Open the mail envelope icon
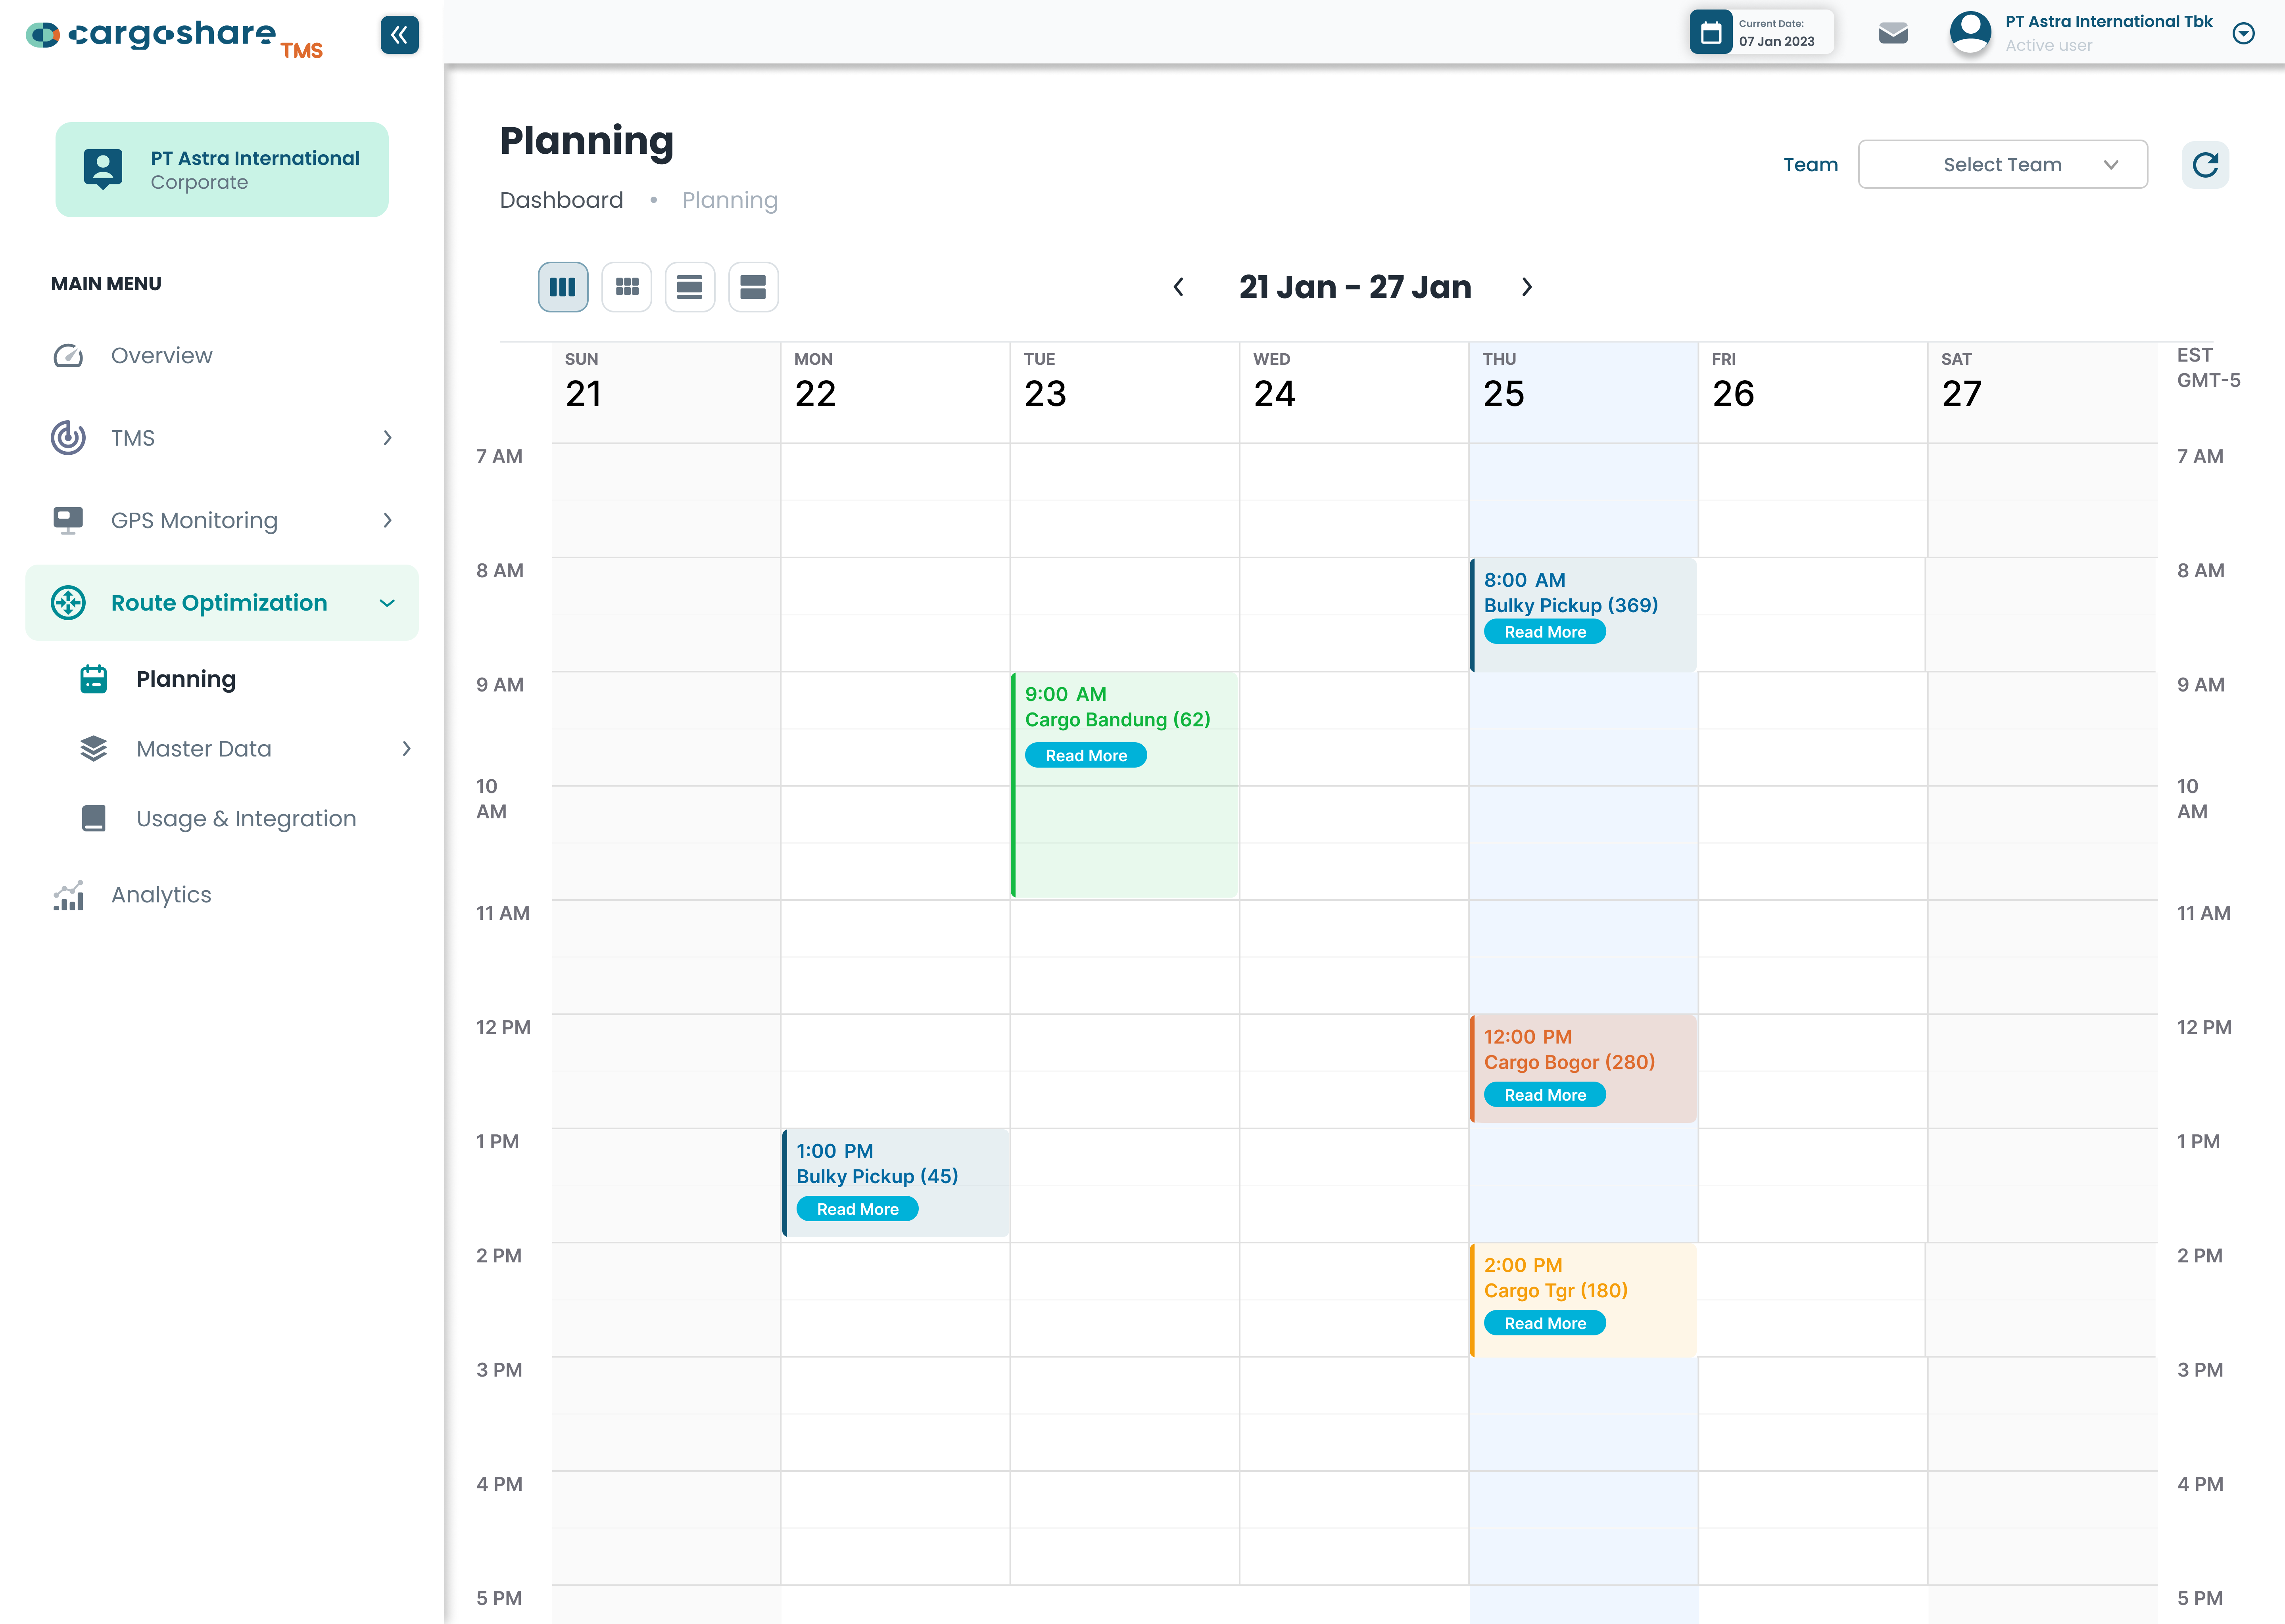The image size is (2285, 1624). pos(1893,34)
